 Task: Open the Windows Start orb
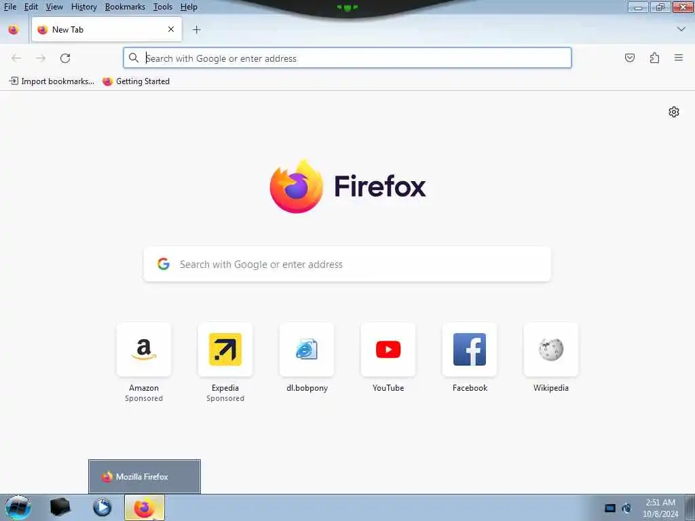[x=18, y=507]
